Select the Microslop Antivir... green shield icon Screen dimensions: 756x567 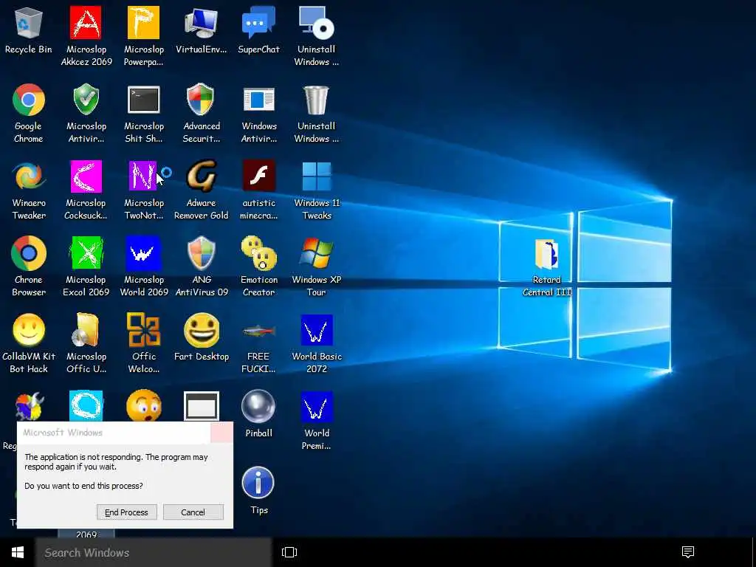coord(86,99)
